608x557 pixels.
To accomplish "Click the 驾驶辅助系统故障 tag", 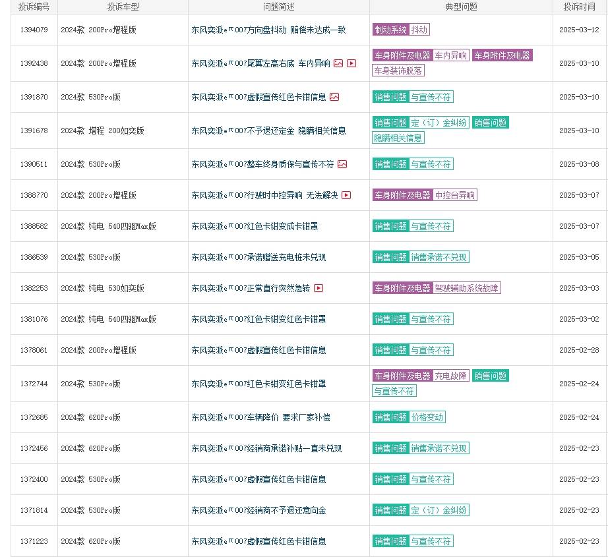I will coord(466,288).
